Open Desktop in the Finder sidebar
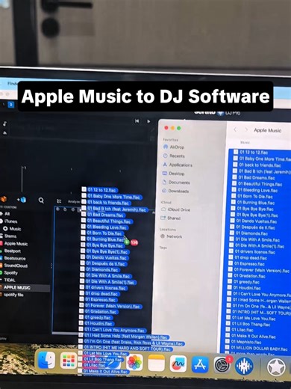 (173, 174)
